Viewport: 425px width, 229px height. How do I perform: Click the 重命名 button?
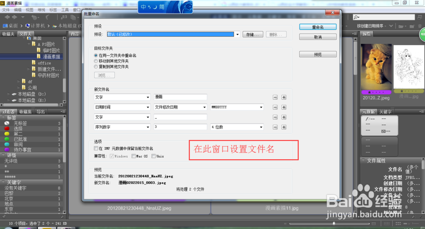pyautogui.click(x=318, y=27)
